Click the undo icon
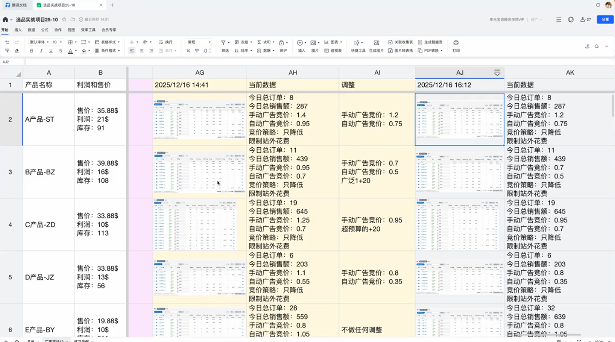 (8, 42)
